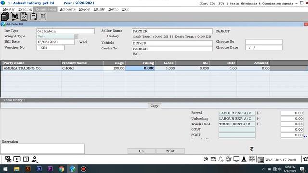Click the linked windows icon in bottom bar
The width and height of the screenshot is (308, 173).
pyautogui.click(x=8, y=159)
